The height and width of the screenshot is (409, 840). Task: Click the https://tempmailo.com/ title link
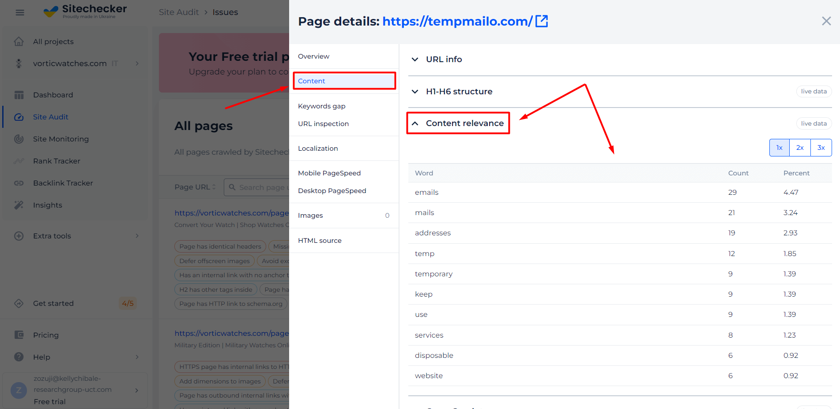[x=457, y=21]
